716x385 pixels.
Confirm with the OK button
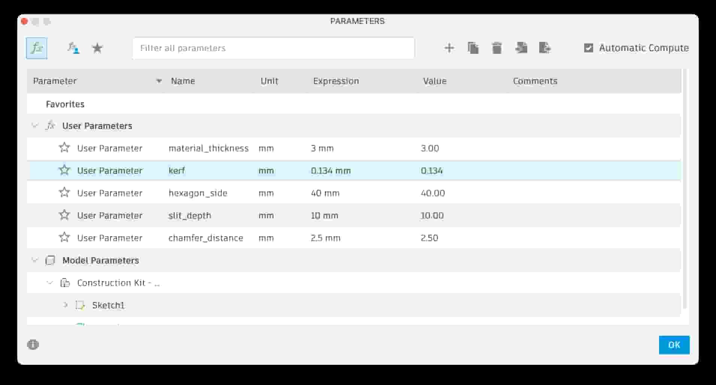674,345
